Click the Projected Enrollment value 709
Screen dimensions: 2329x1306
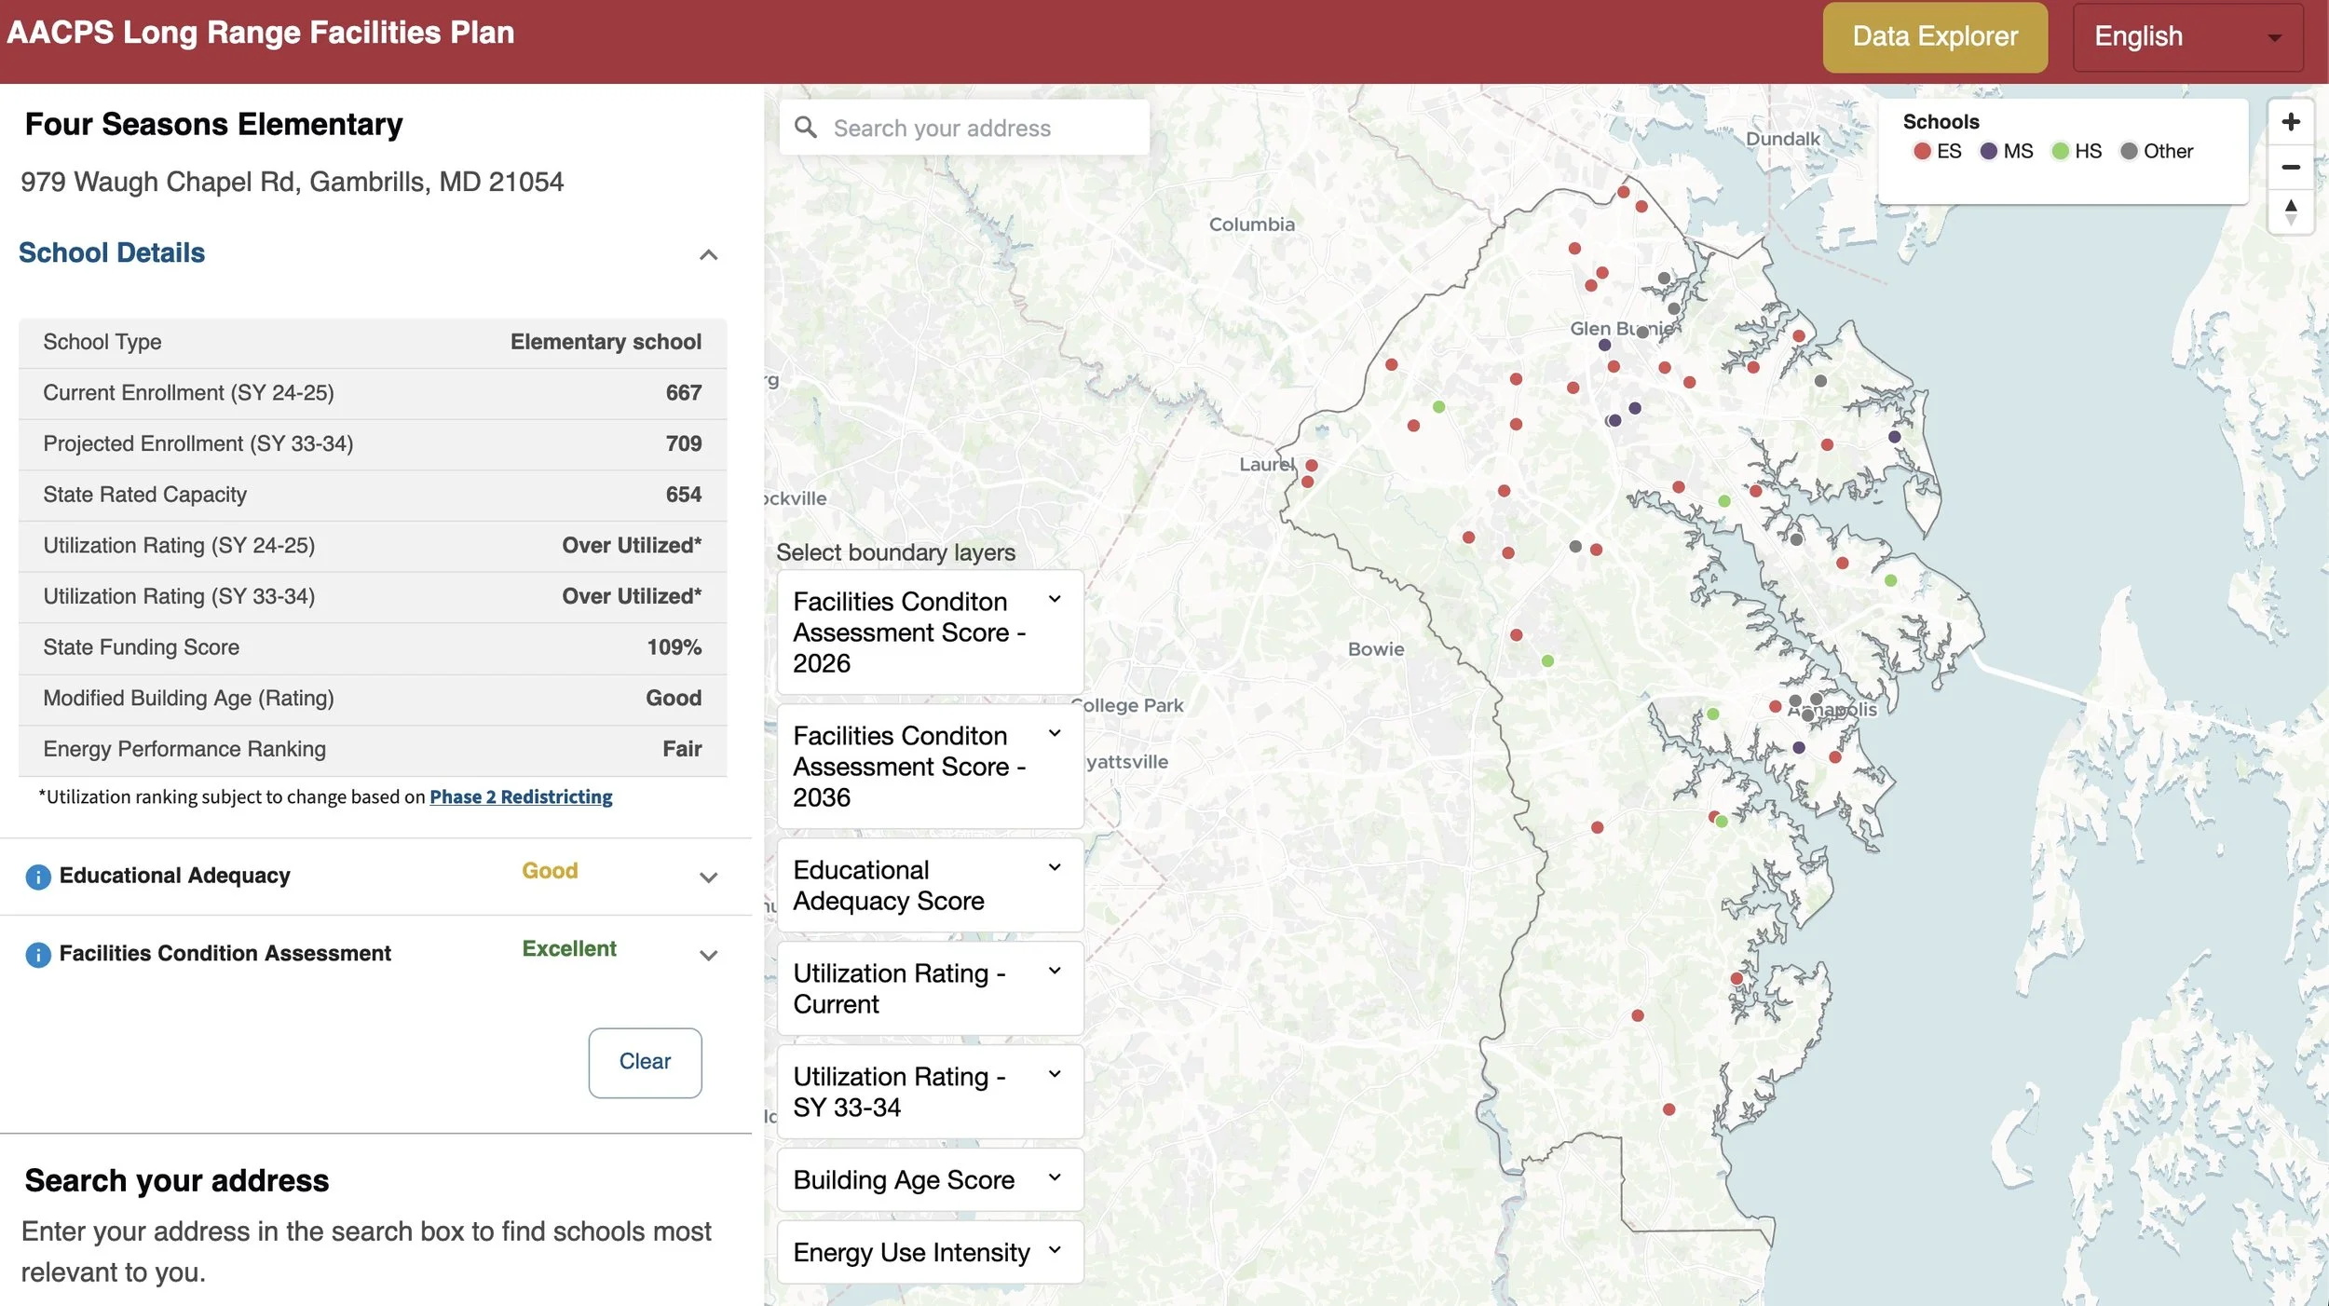tap(683, 444)
